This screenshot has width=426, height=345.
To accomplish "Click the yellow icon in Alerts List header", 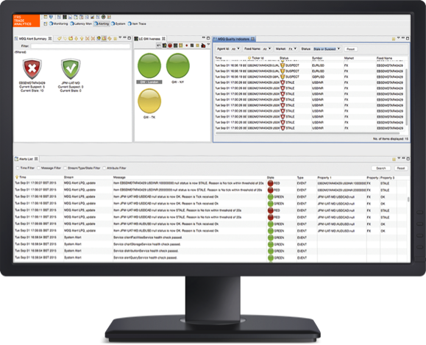I will click(x=394, y=159).
